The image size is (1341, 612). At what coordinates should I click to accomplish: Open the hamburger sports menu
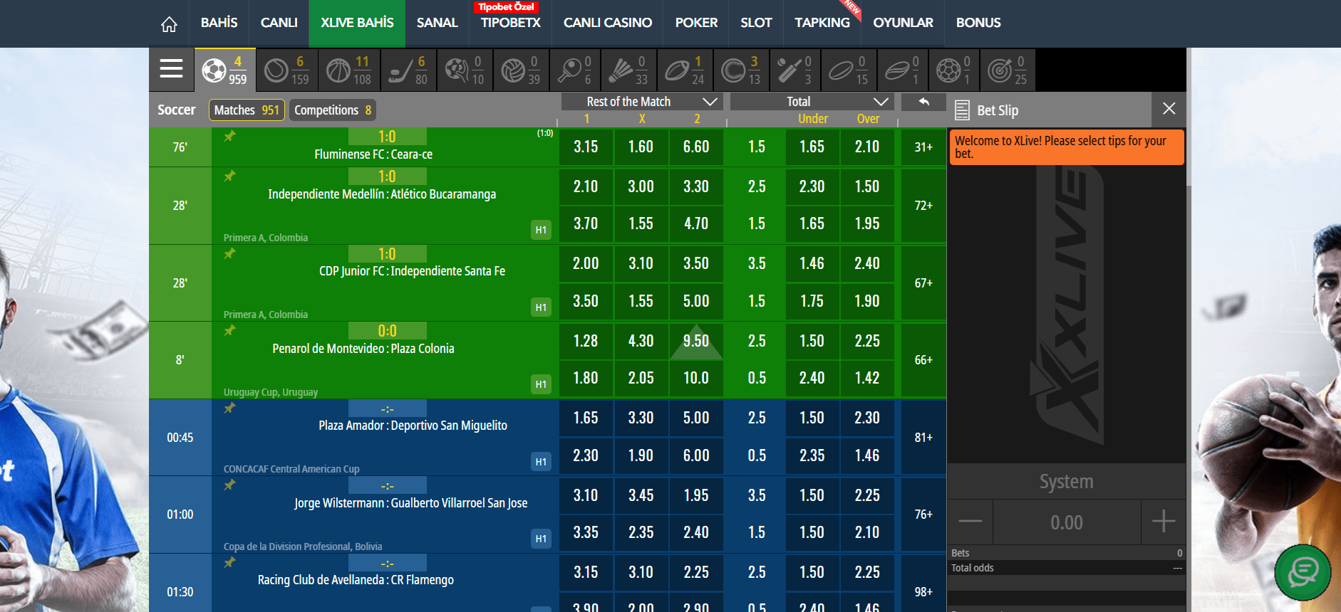pos(171,70)
